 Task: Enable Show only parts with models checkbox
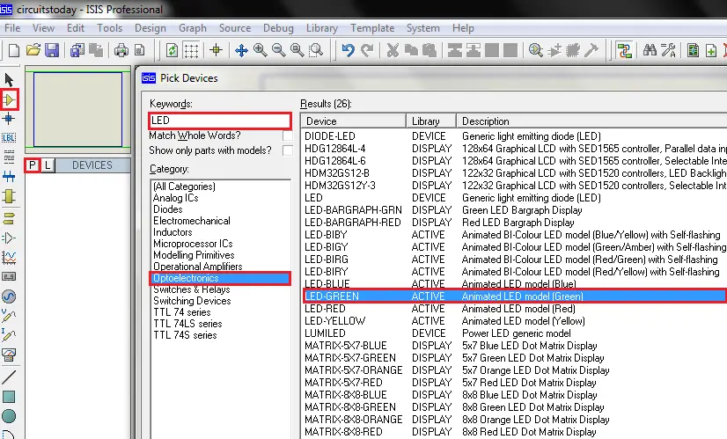(x=288, y=150)
